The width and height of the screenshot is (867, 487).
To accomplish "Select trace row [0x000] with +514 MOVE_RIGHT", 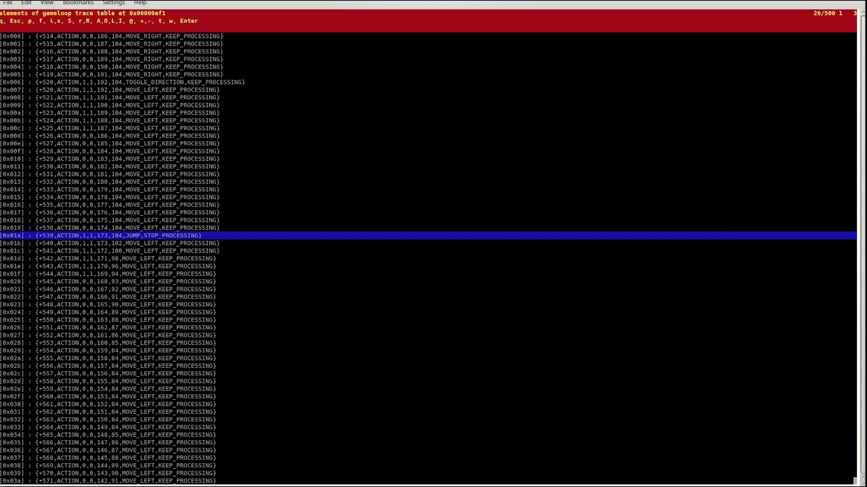I will coord(112,37).
